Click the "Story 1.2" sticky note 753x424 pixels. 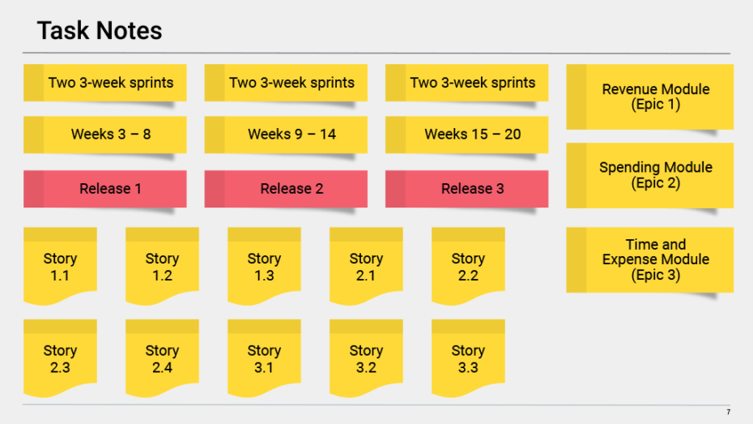(162, 267)
